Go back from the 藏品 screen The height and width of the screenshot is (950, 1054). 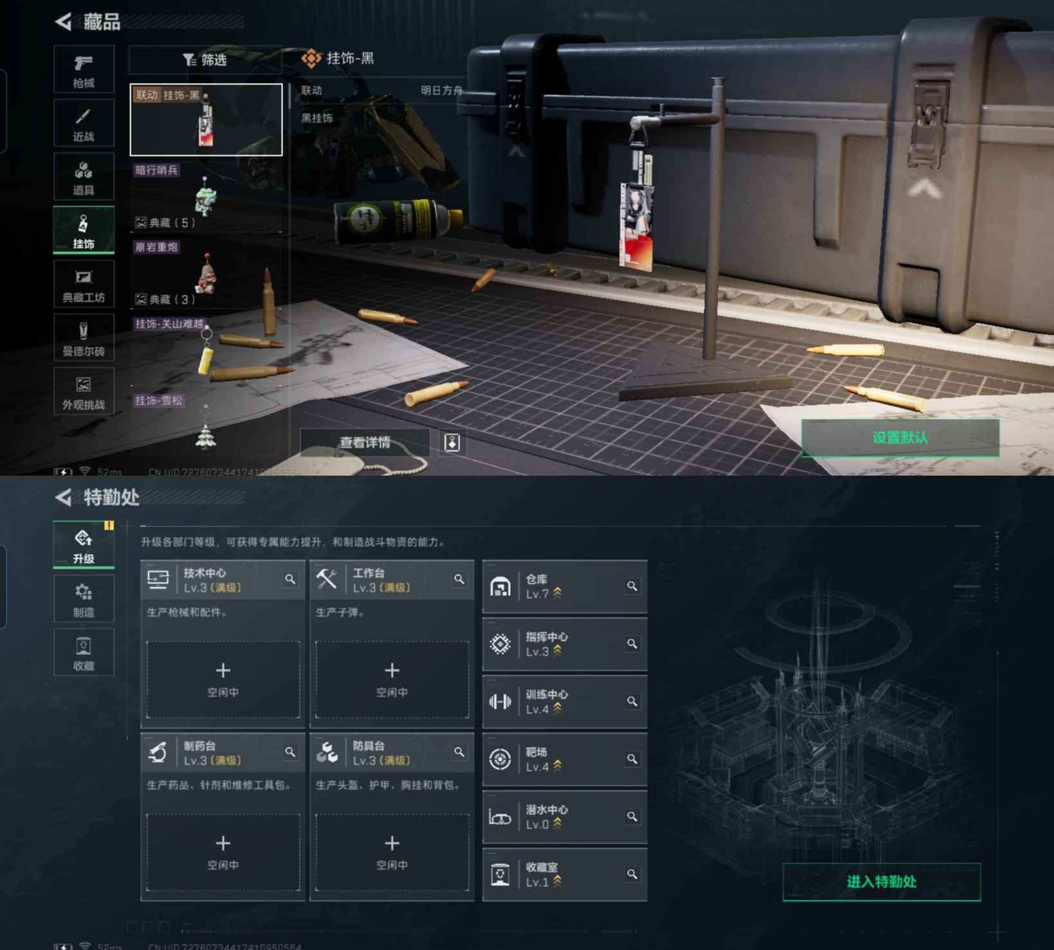64,22
